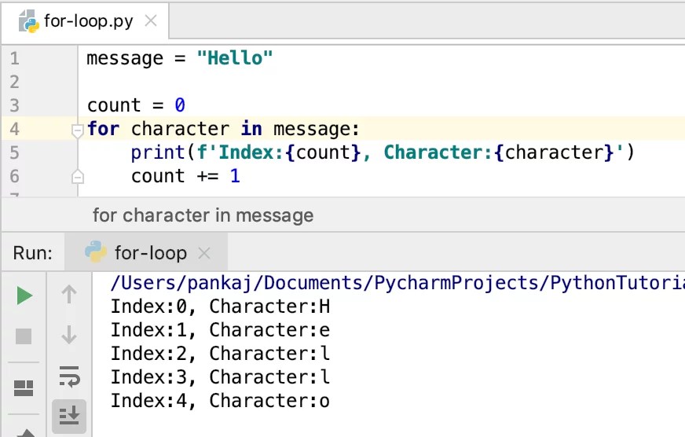Click 'count += 1' statement on line 6
Viewport: 685px width, 437px height.
[185, 176]
